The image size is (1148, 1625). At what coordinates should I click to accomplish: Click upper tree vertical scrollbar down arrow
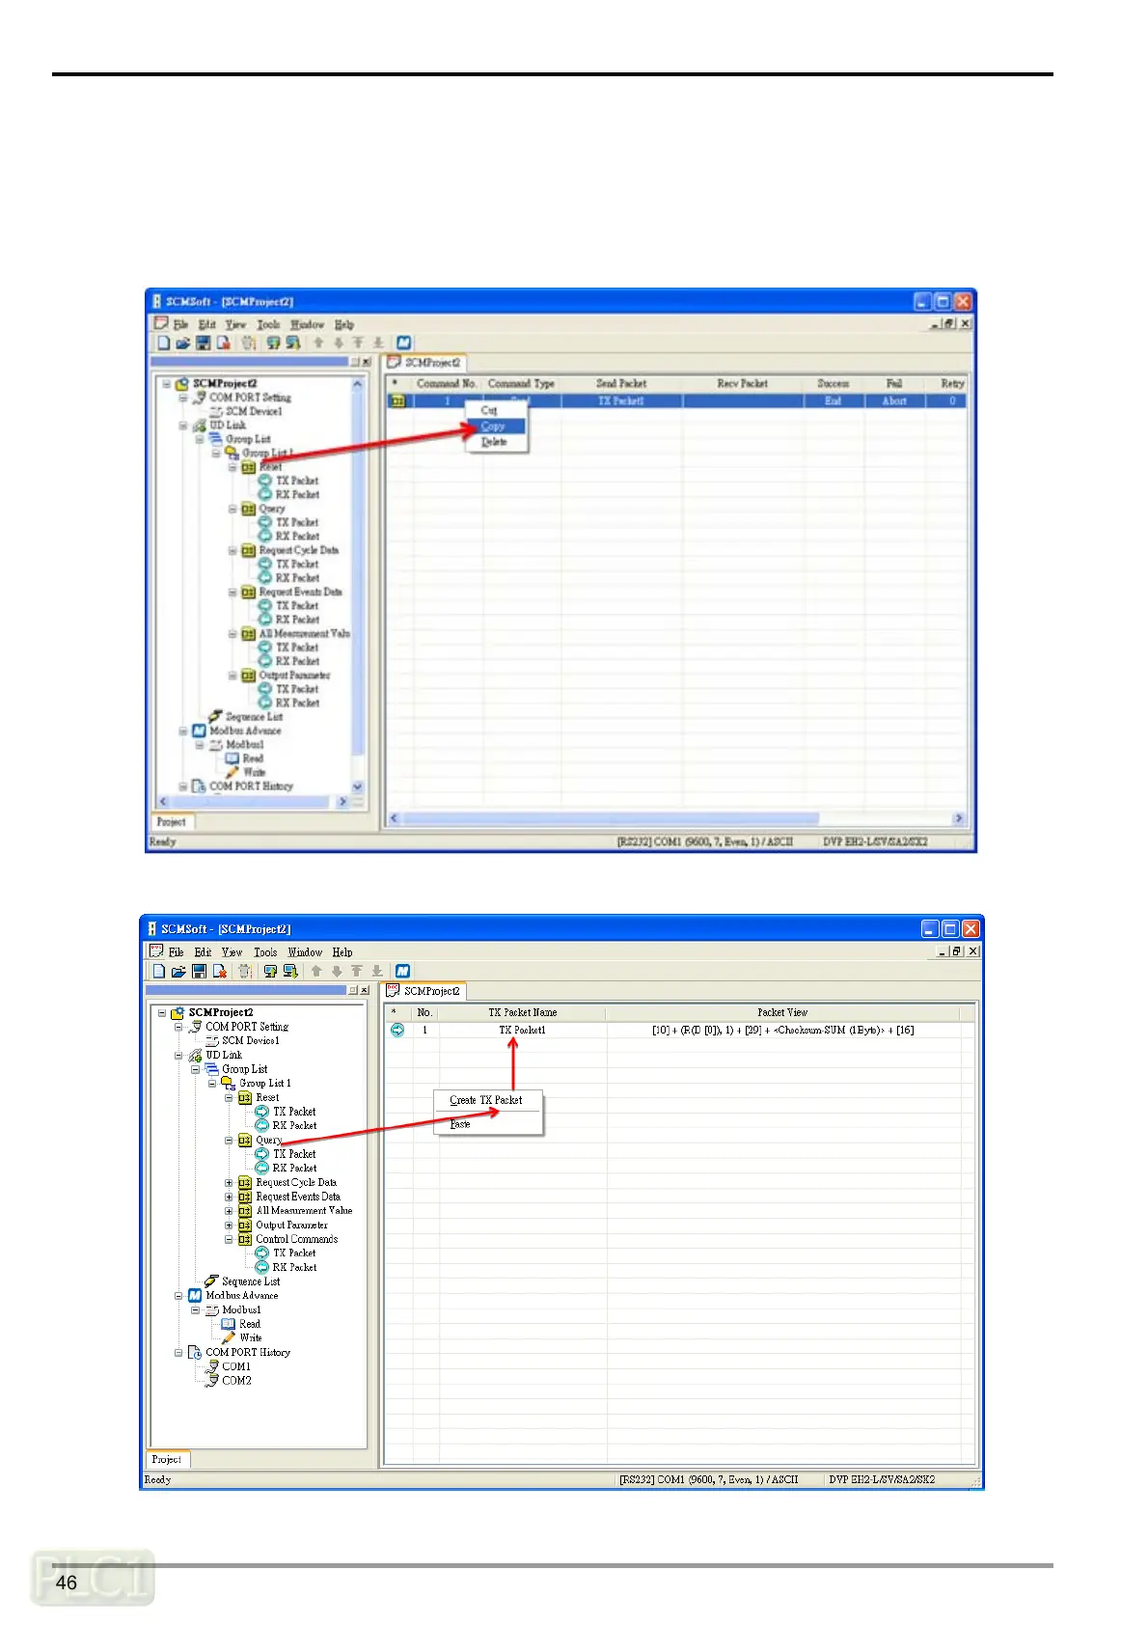point(358,787)
